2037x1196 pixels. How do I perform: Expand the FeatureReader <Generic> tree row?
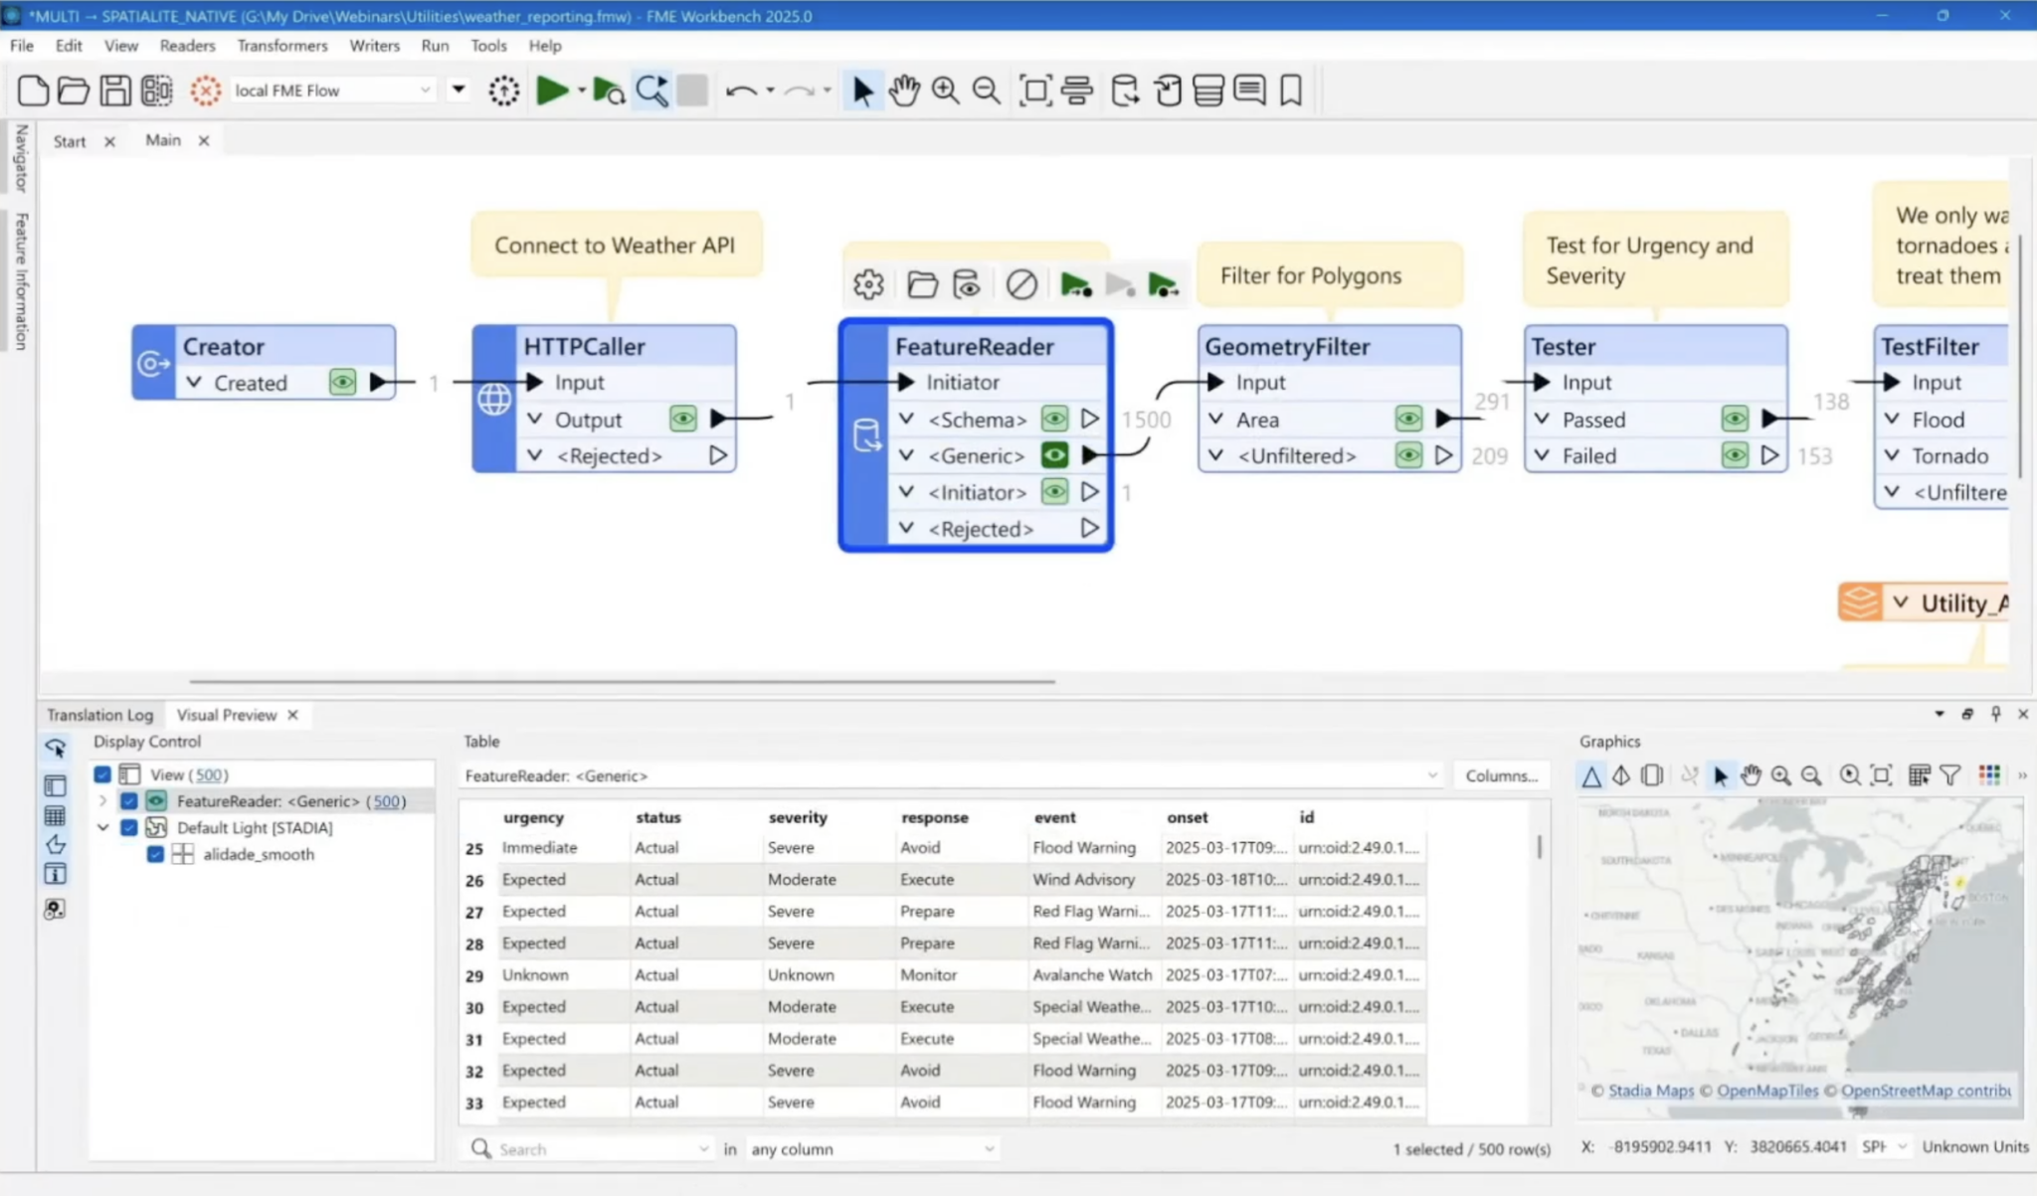(x=102, y=801)
